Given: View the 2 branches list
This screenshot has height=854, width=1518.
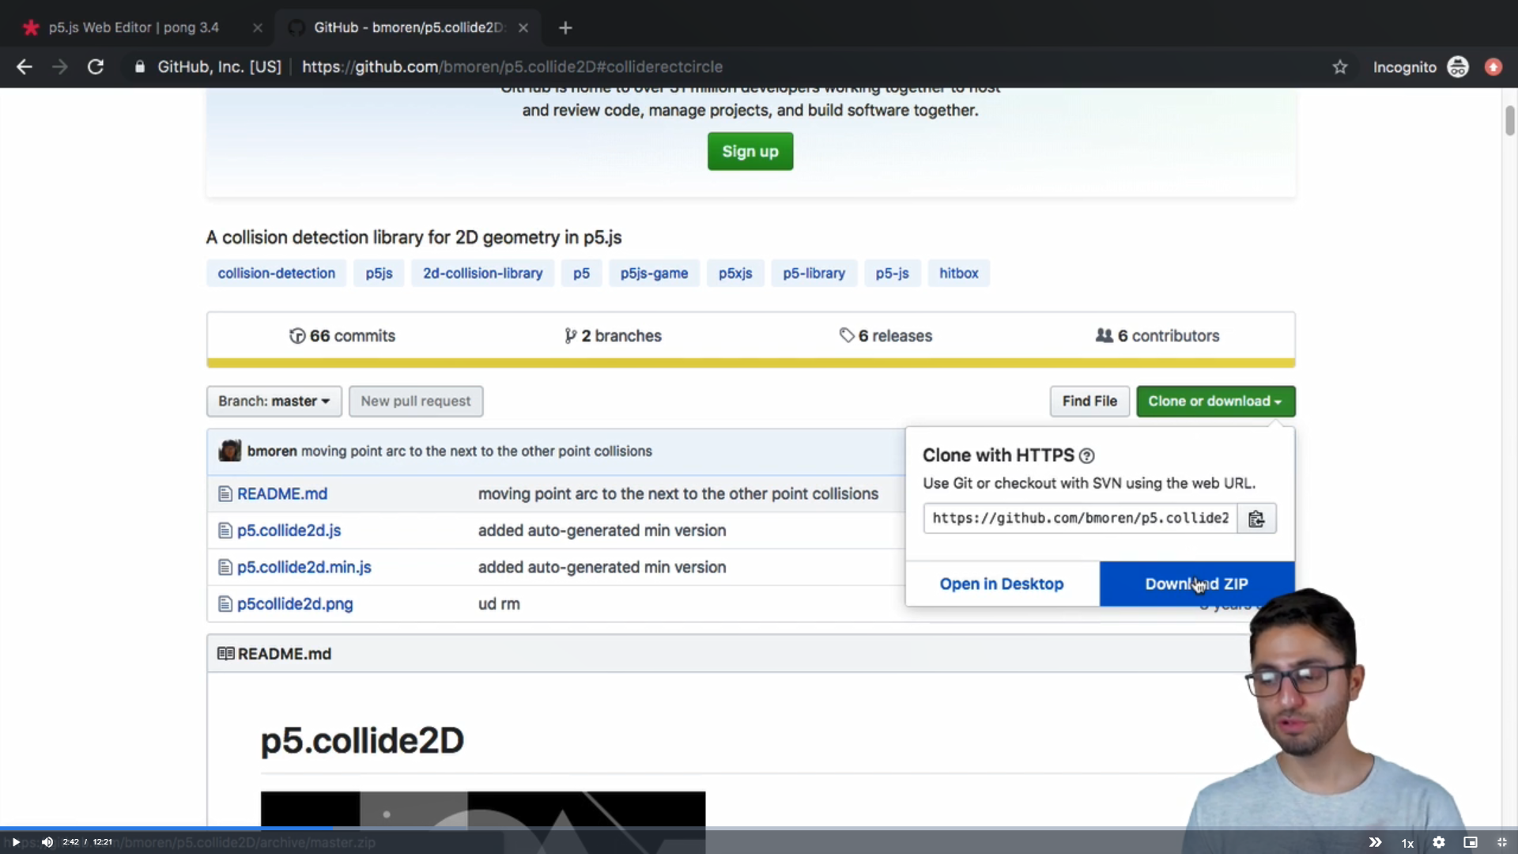Looking at the screenshot, I should click(613, 336).
